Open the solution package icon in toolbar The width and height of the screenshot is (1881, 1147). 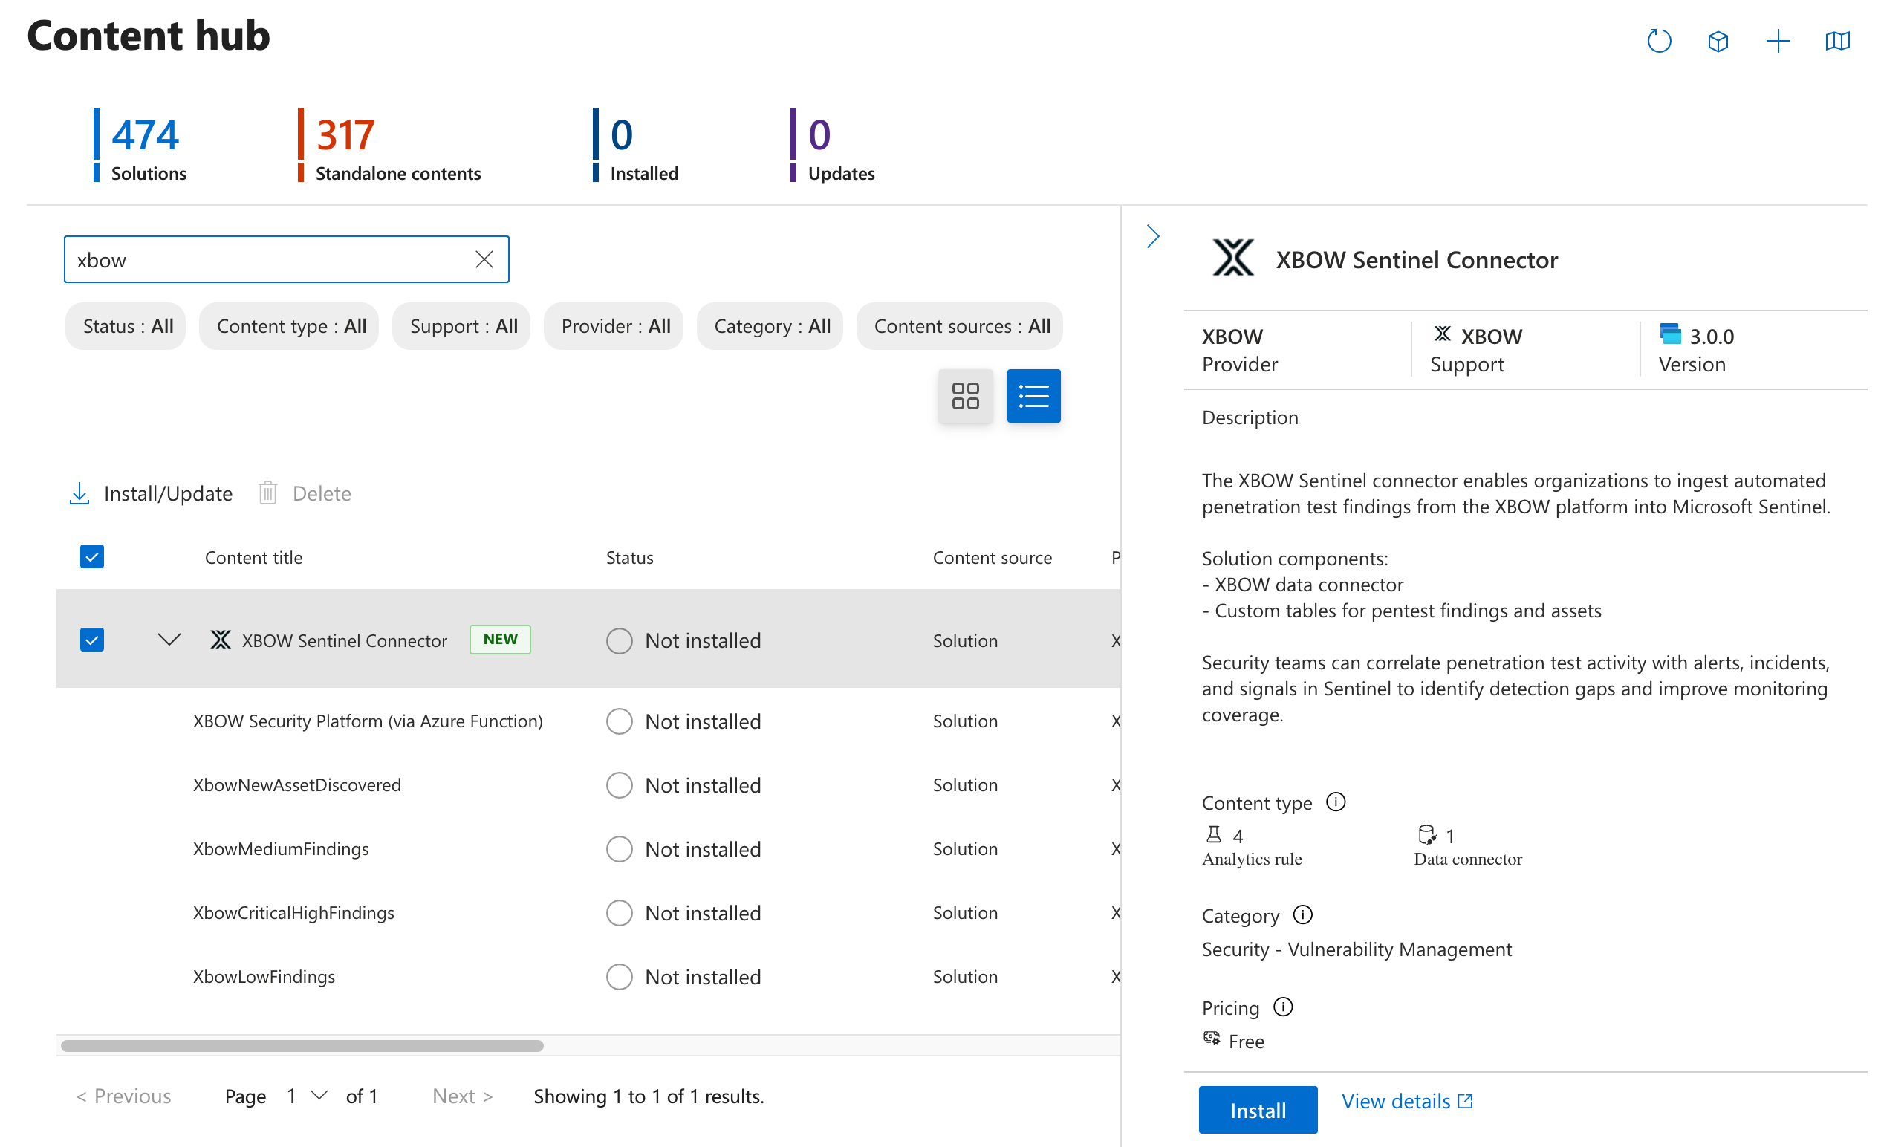(x=1718, y=41)
